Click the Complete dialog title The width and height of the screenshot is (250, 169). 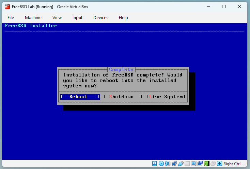(x=121, y=69)
